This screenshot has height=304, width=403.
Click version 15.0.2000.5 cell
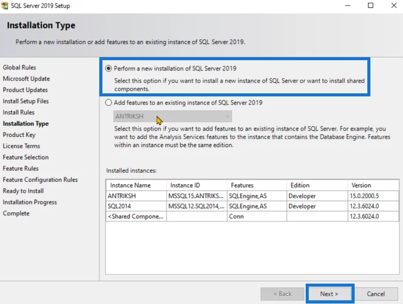pos(373,196)
